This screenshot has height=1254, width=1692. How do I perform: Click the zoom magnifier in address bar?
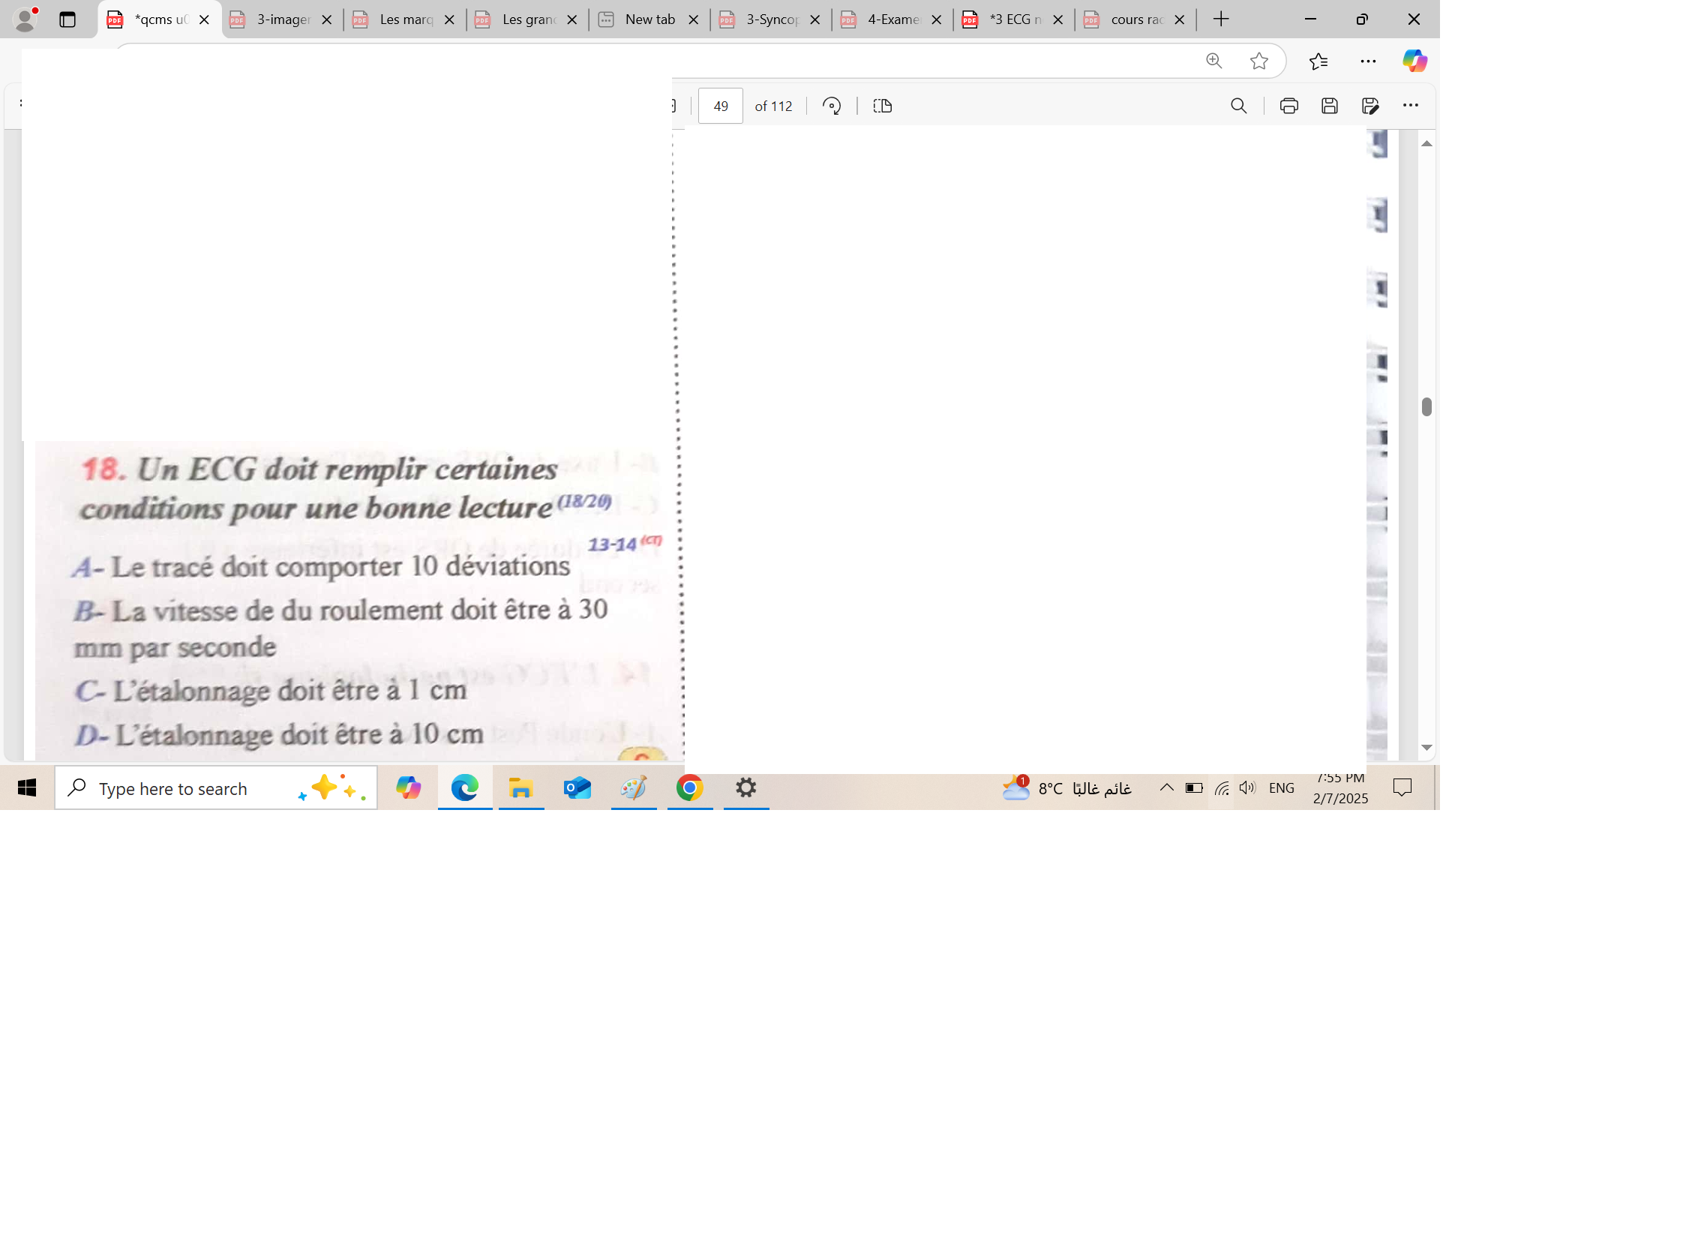pyautogui.click(x=1213, y=61)
